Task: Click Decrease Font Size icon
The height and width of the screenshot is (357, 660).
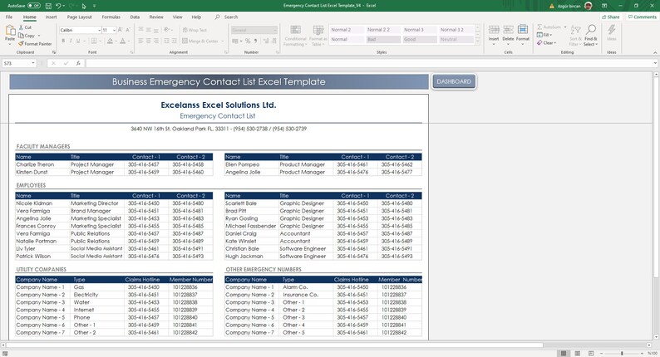Action: [x=128, y=30]
